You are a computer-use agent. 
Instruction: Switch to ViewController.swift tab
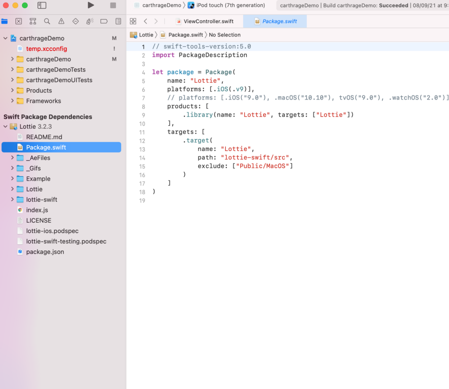205,21
